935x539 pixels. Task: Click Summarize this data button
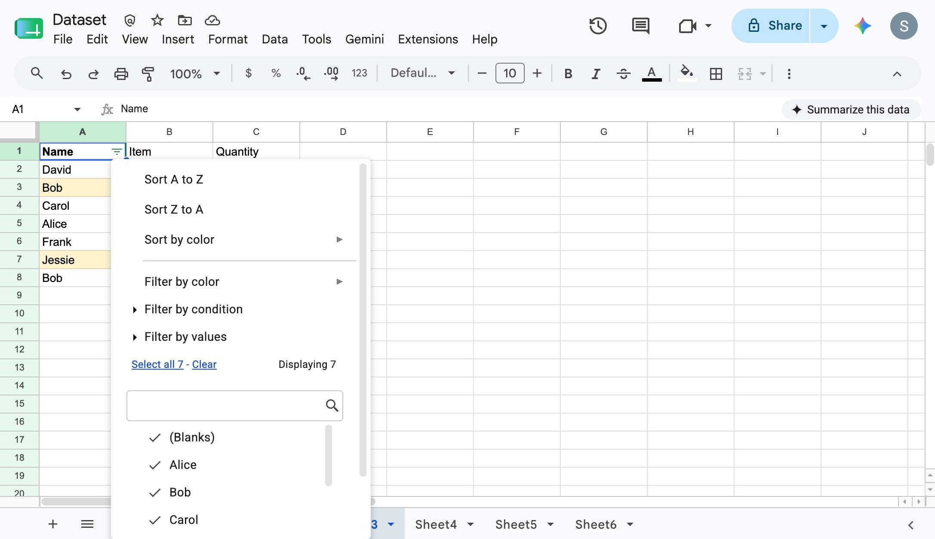(x=851, y=110)
